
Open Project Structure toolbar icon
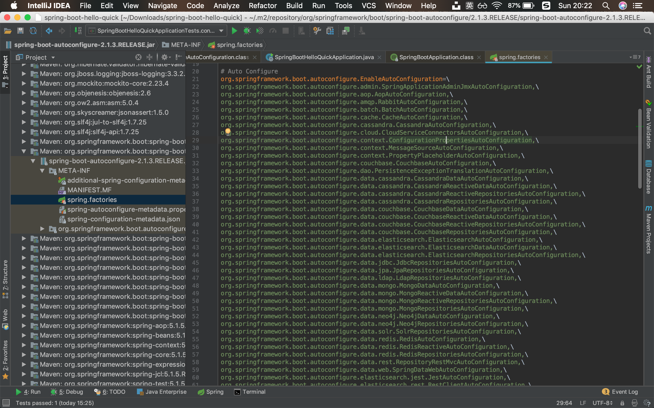pos(330,31)
